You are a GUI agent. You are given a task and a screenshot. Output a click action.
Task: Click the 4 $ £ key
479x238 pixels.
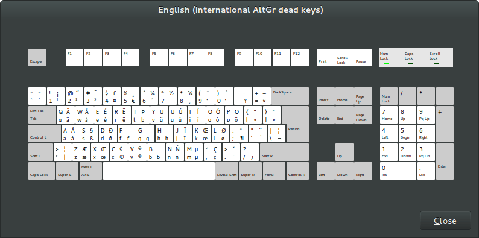[112, 96]
